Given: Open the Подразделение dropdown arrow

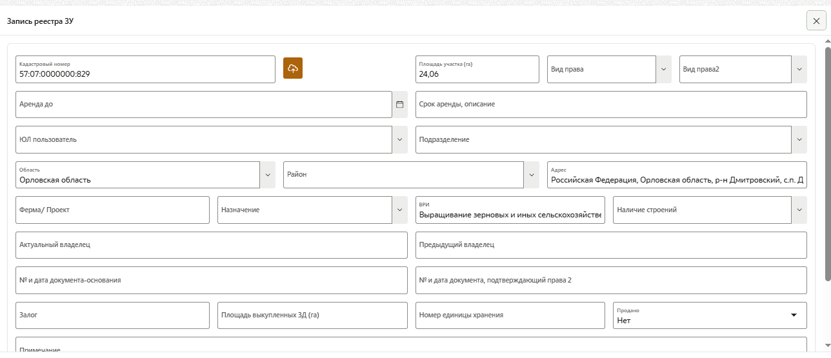Looking at the screenshot, I should (799, 139).
